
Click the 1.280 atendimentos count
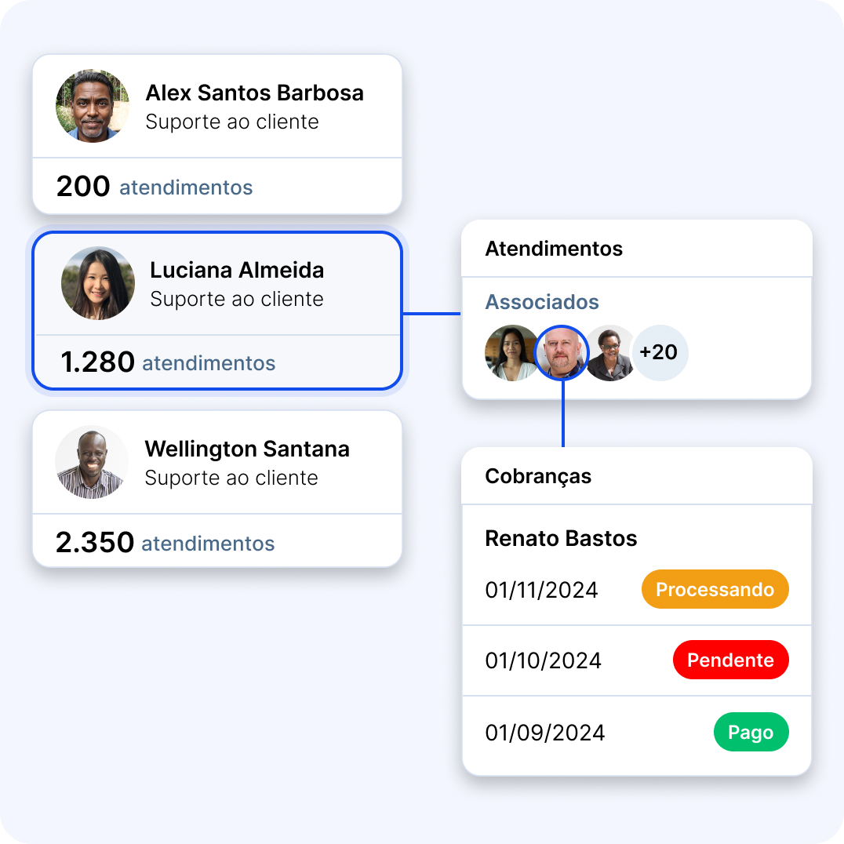pyautogui.click(x=168, y=362)
